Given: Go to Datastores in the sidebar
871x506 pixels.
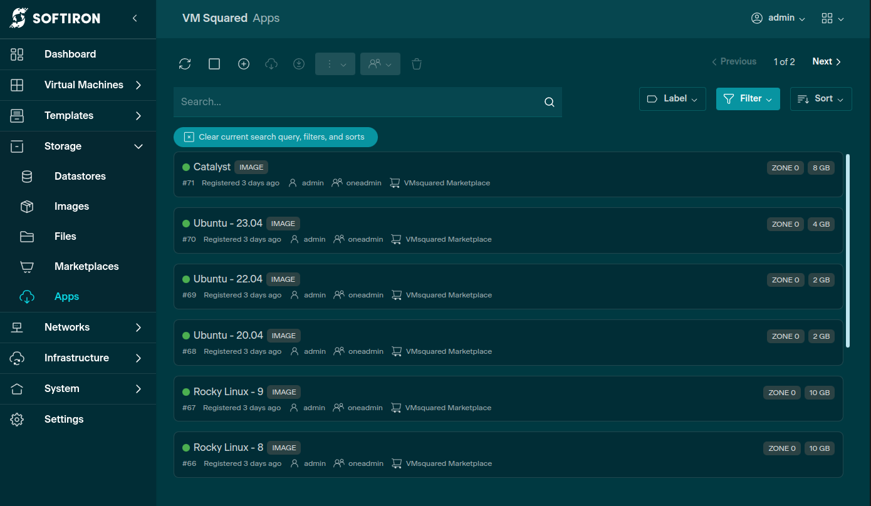Looking at the screenshot, I should [x=80, y=177].
